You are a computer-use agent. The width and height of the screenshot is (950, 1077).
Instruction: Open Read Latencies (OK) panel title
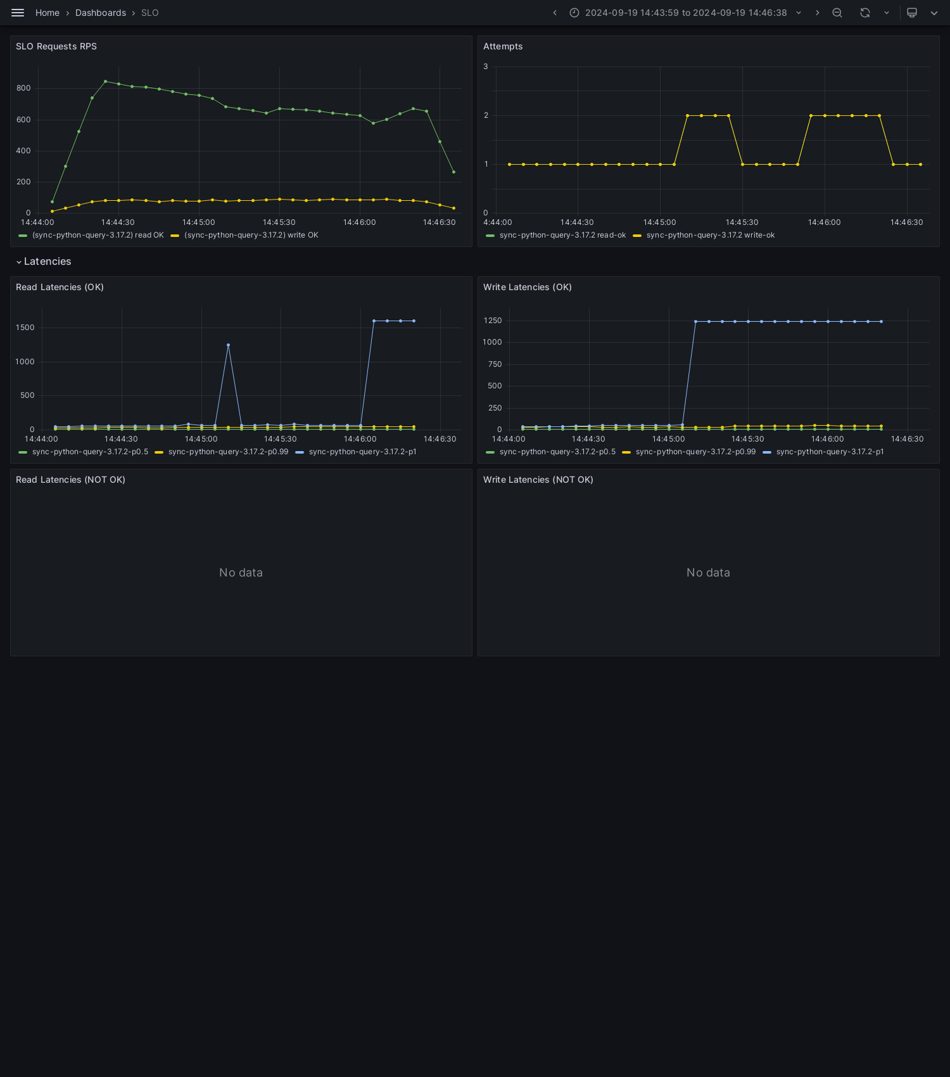pyautogui.click(x=60, y=287)
